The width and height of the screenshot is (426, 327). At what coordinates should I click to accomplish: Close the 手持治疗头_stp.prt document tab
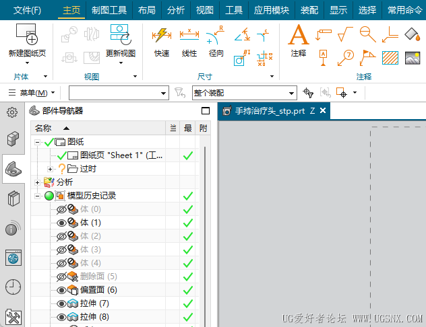(323, 110)
